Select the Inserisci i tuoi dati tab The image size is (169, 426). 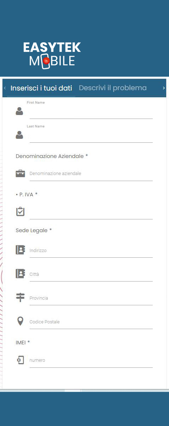click(41, 88)
